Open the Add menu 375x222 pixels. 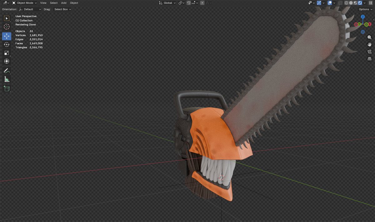[x=63, y=3]
